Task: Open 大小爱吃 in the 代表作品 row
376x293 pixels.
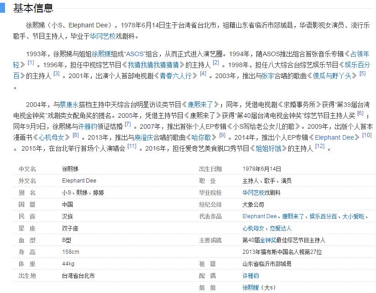Action: point(355,216)
